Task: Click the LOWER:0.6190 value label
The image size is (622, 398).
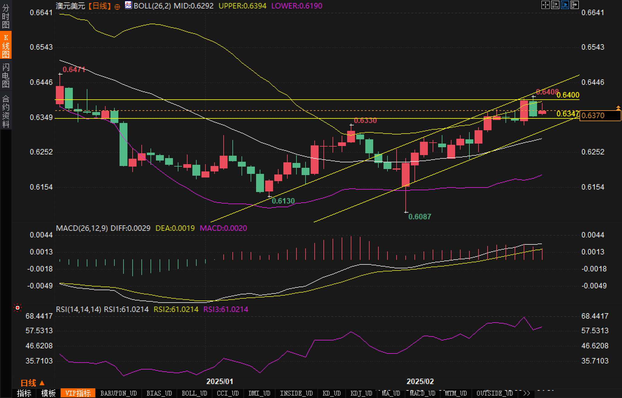Action: (x=297, y=6)
